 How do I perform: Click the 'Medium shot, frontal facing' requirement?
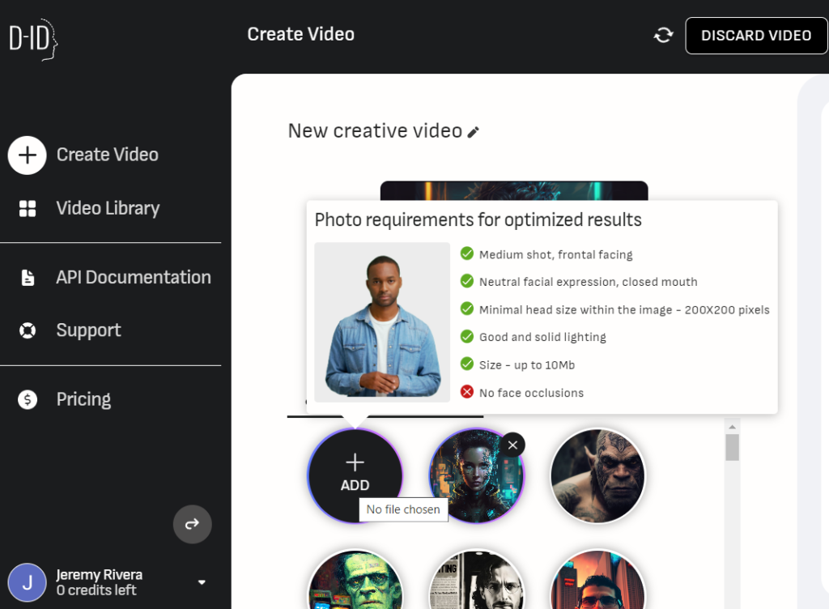pos(555,255)
